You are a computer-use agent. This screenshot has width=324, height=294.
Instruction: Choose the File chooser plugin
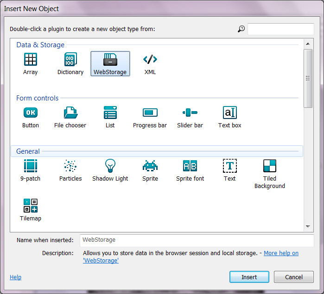pos(70,113)
